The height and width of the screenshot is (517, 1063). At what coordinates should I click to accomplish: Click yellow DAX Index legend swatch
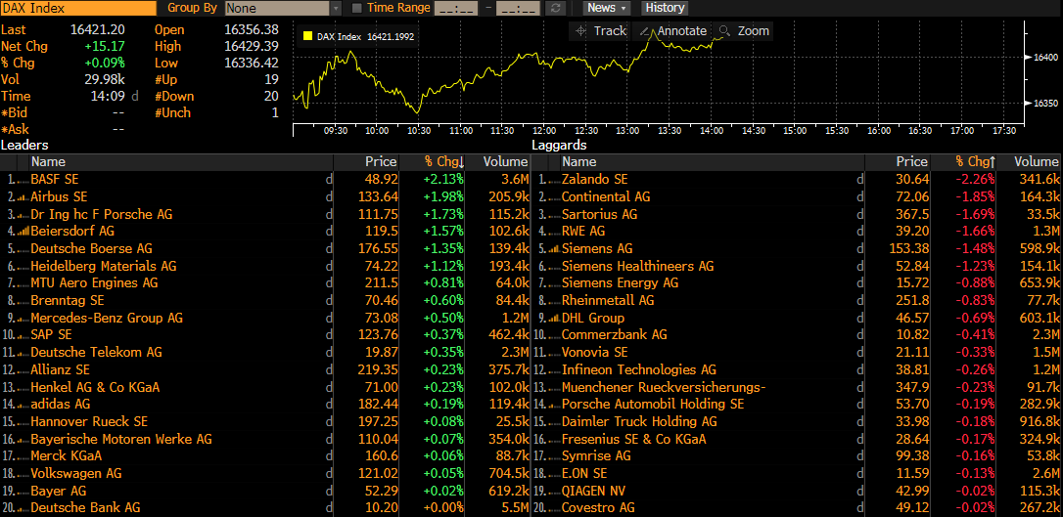(308, 36)
